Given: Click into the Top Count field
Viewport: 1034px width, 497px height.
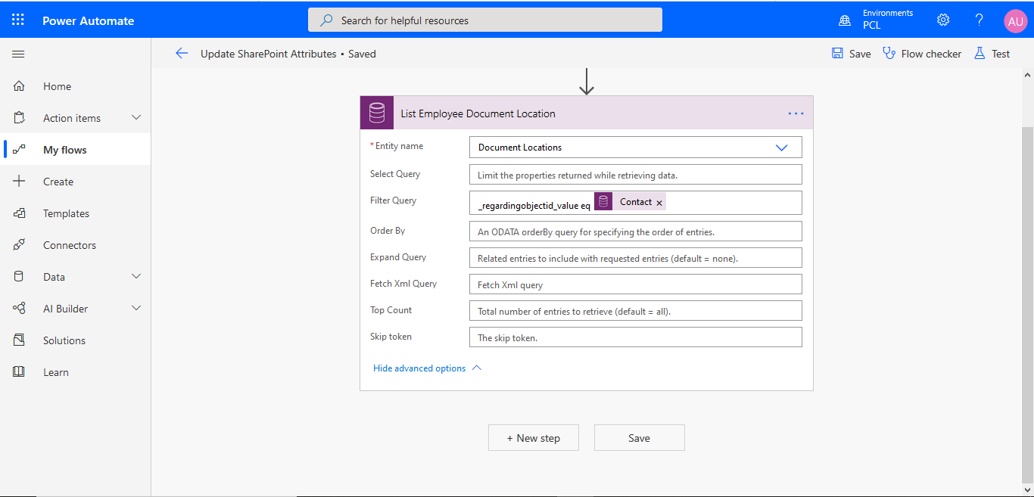Looking at the screenshot, I should click(x=635, y=311).
